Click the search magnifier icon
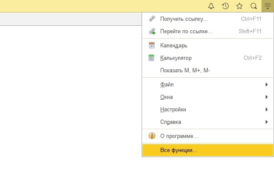This screenshot has width=274, height=184. coord(254,6)
